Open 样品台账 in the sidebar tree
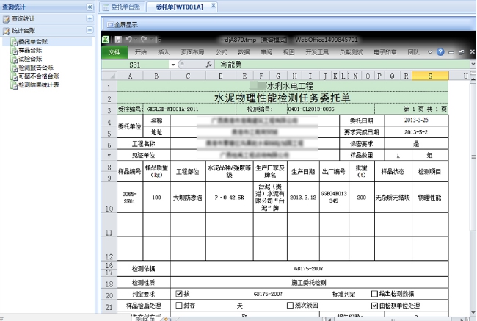This screenshot has height=321, width=477. [x=30, y=50]
